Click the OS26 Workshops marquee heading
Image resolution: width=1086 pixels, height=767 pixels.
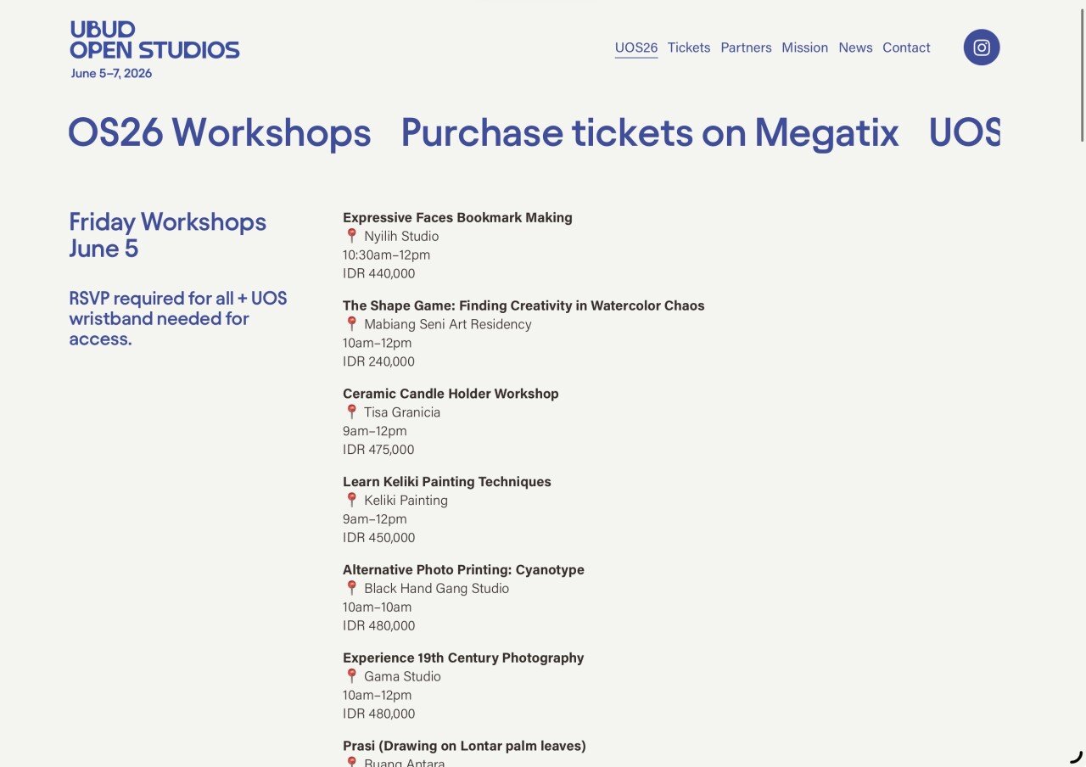coord(220,132)
